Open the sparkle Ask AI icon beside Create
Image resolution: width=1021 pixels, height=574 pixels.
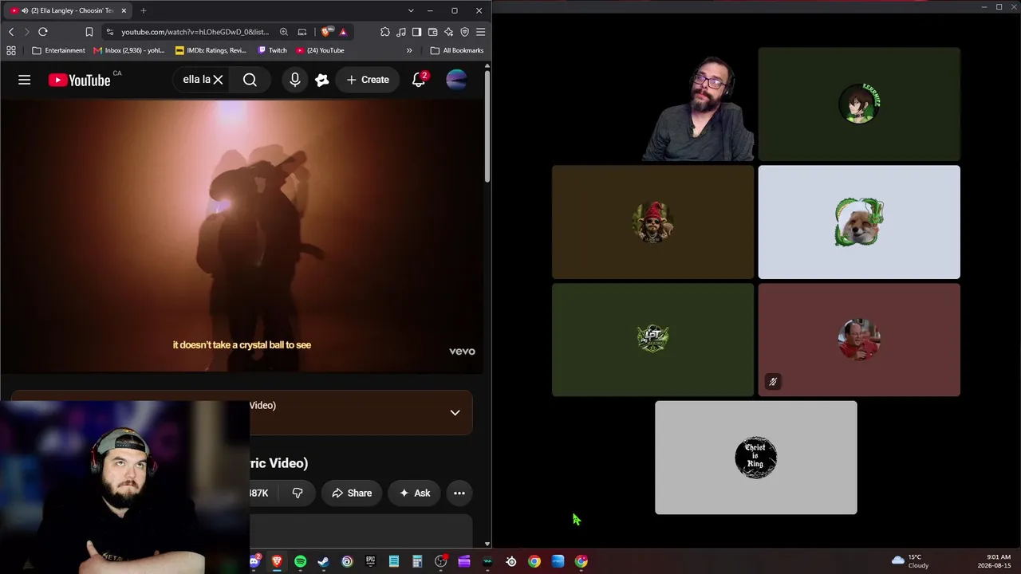click(x=322, y=80)
